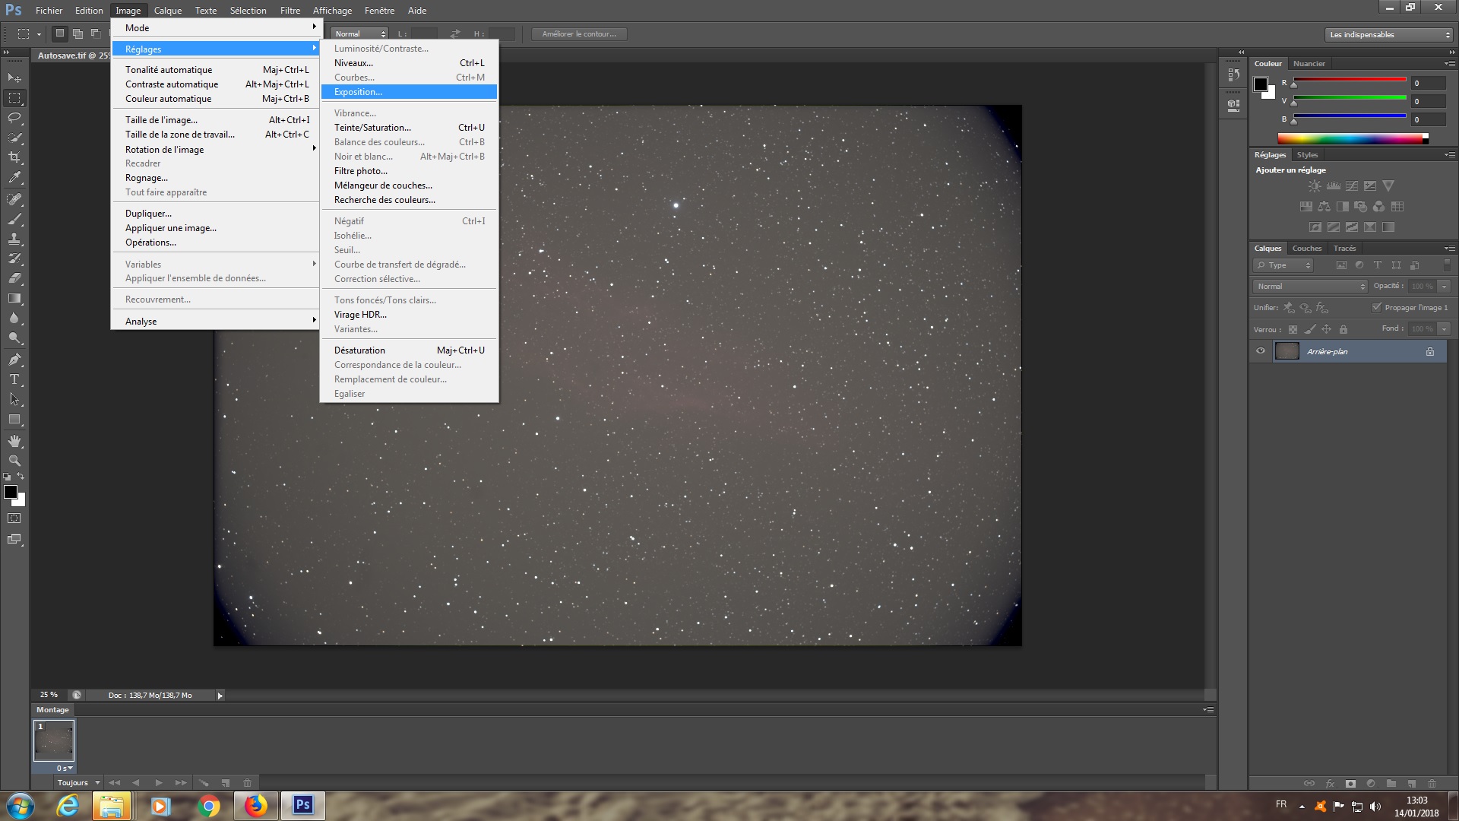Choose Exposition... in Réglages submenu
1459x821 pixels.
358,92
